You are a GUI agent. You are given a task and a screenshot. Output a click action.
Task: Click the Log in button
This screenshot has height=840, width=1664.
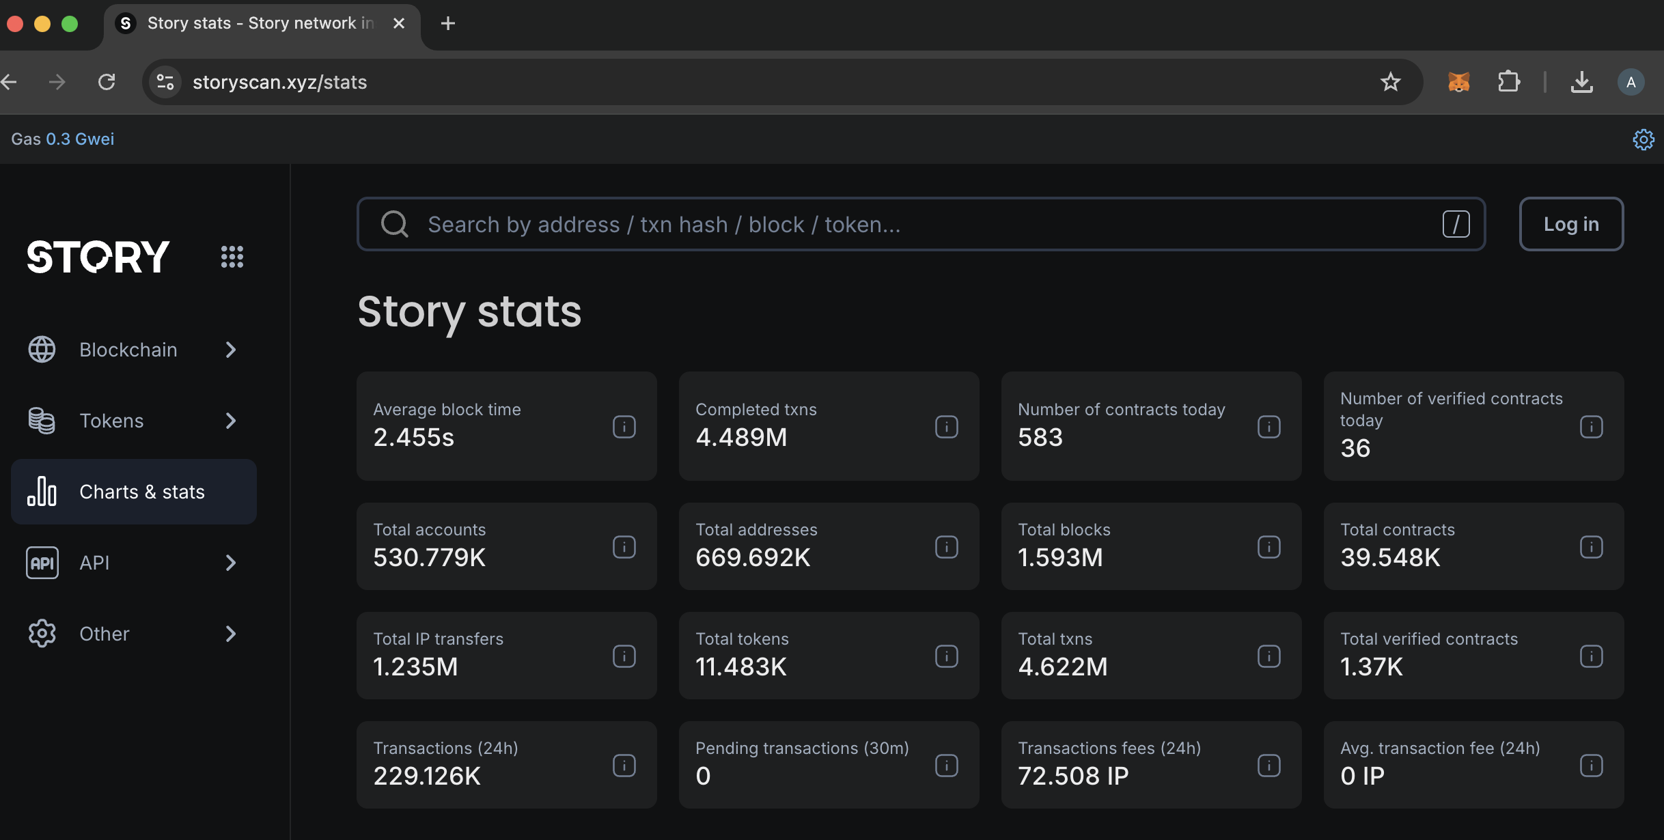pyautogui.click(x=1571, y=224)
